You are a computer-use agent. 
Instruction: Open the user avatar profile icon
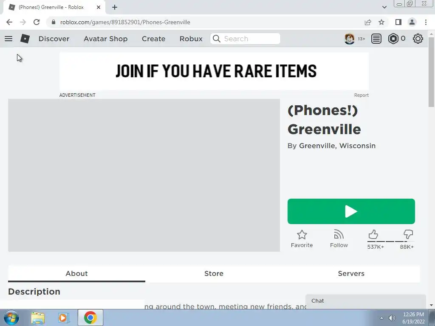(349, 39)
